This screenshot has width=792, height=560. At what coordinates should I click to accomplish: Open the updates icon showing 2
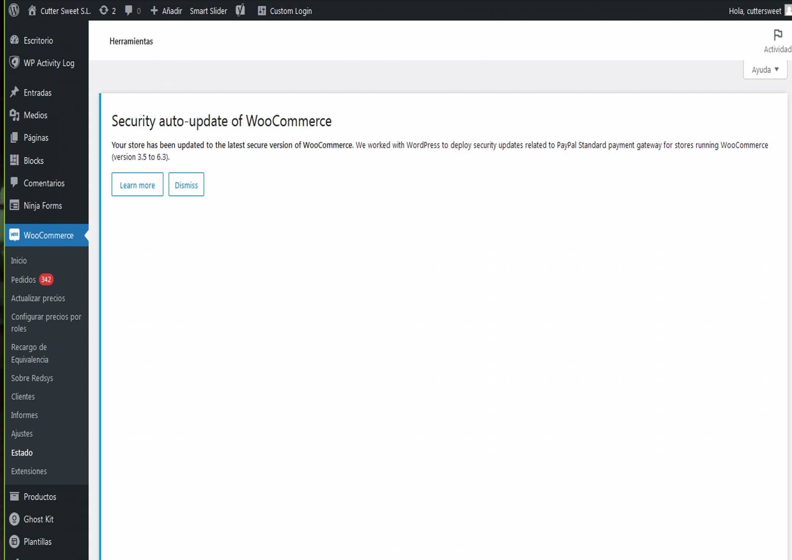tap(104, 10)
